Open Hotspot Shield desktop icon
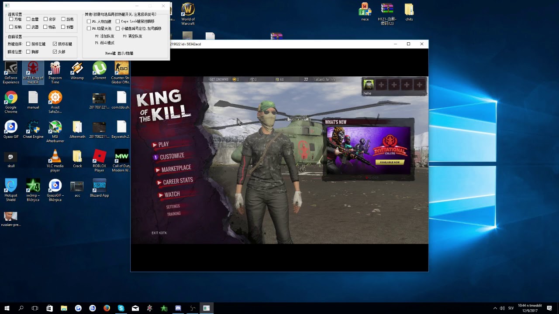The image size is (559, 314). pyautogui.click(x=11, y=190)
